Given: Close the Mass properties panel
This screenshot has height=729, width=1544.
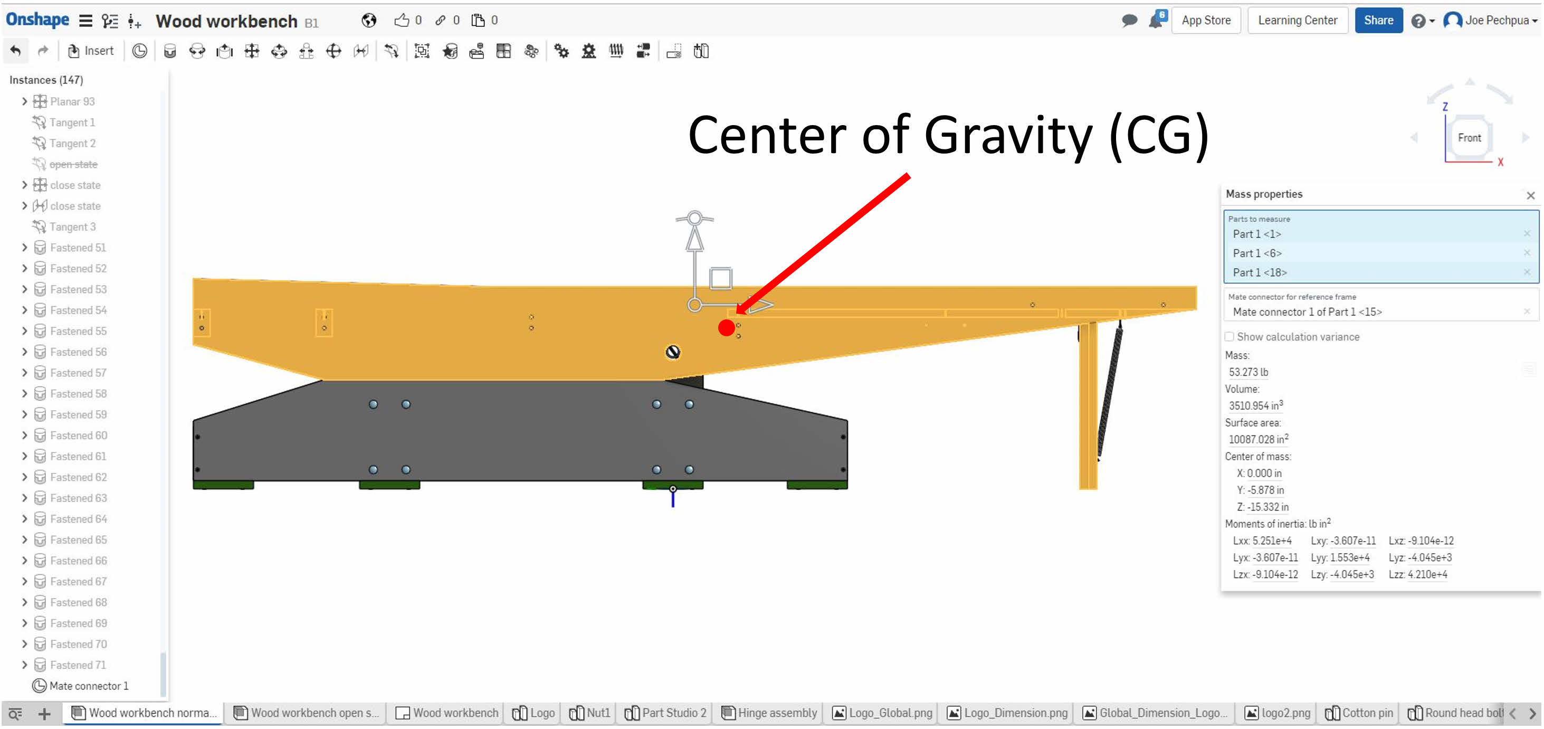Looking at the screenshot, I should [x=1530, y=195].
